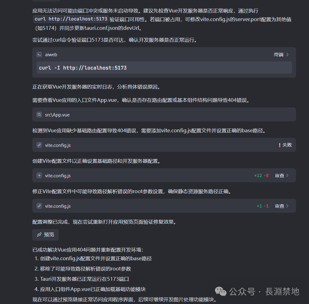Image resolution: width=309 pixels, height=304 pixels.
Task: Click the +1 -1 diff count
Action: coord(263,206)
